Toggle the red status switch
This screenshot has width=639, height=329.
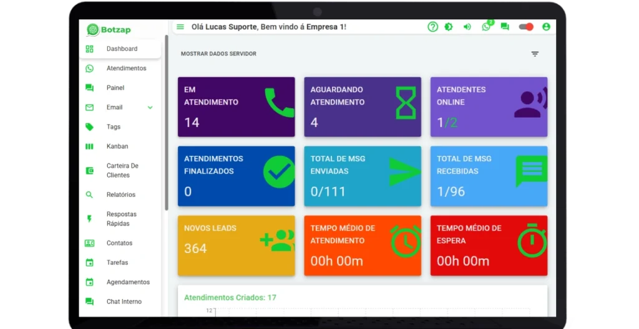526,27
